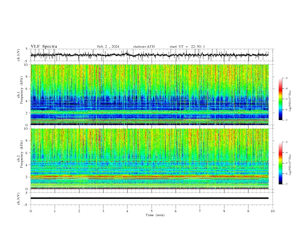Click the ch.1 spectrogram color bar
307x237 pixels.
[x=280, y=99]
